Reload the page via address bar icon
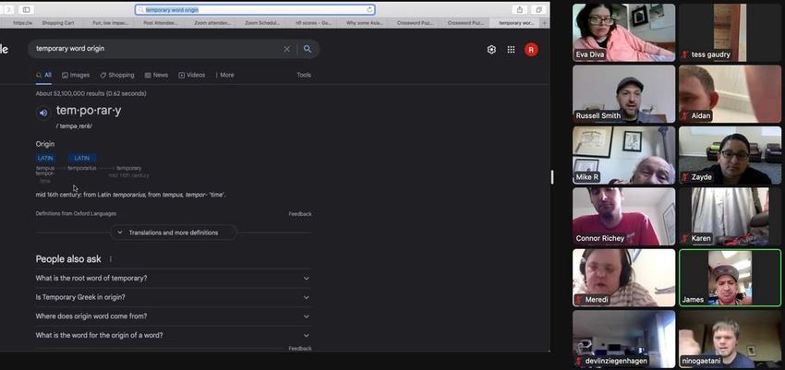Viewport: 785px width, 370px height. click(x=369, y=9)
